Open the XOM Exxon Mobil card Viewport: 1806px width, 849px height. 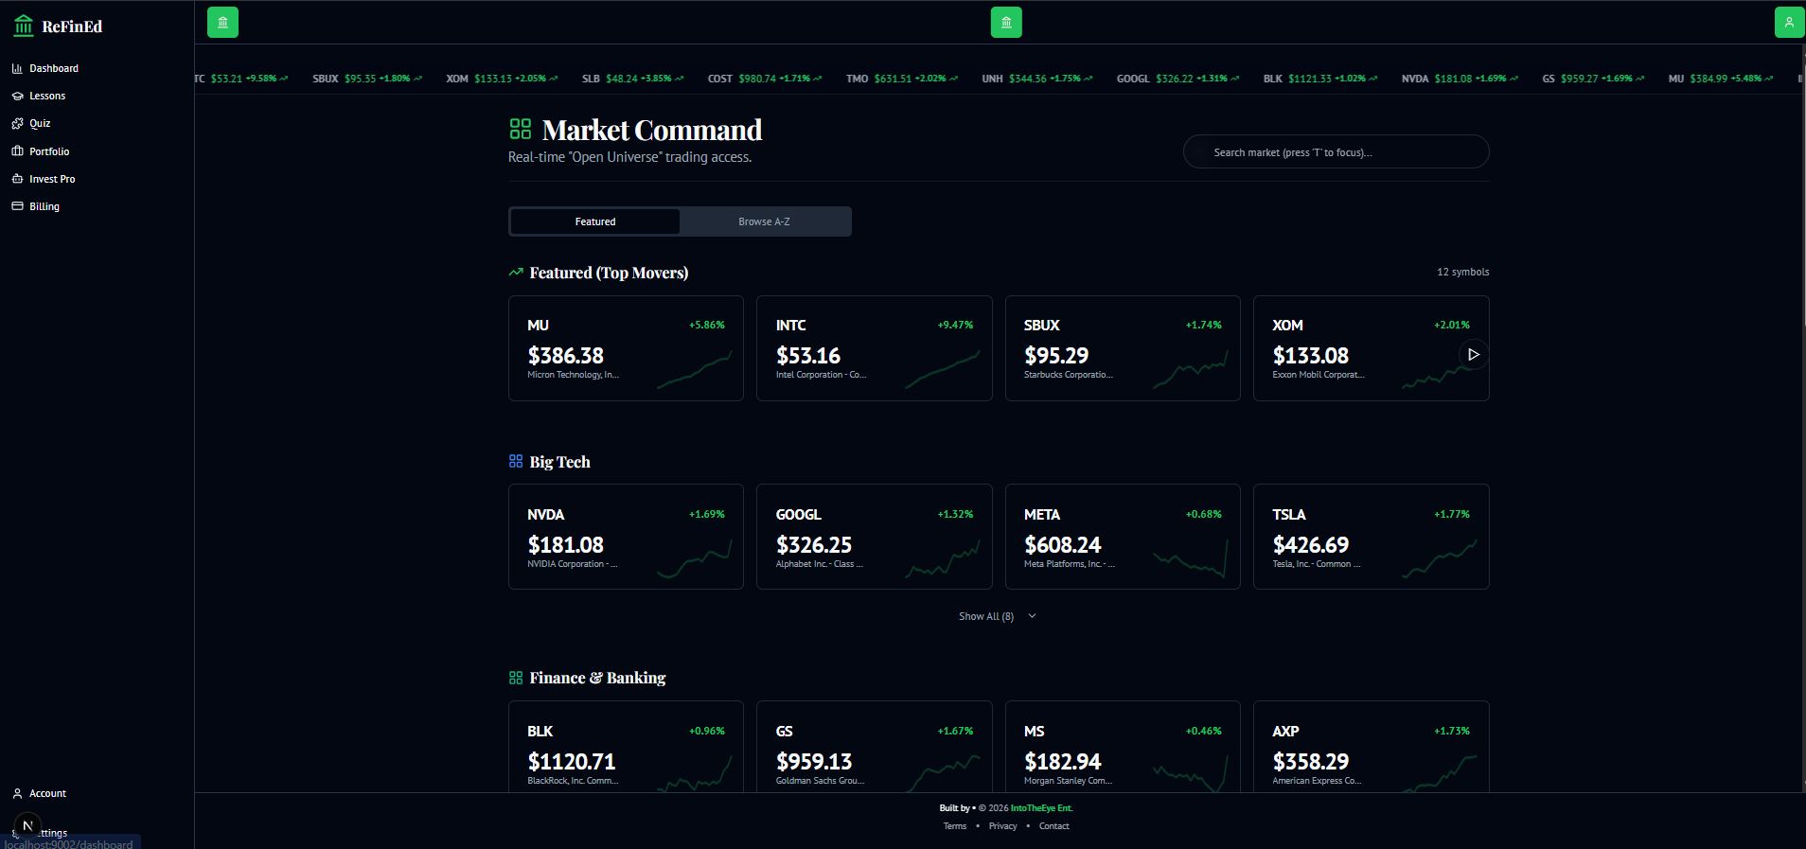click(1371, 348)
